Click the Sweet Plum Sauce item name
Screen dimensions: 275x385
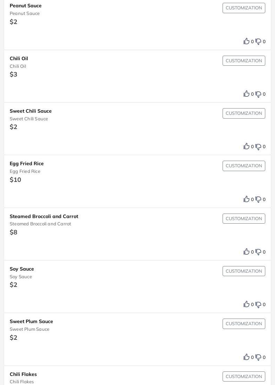point(31,321)
